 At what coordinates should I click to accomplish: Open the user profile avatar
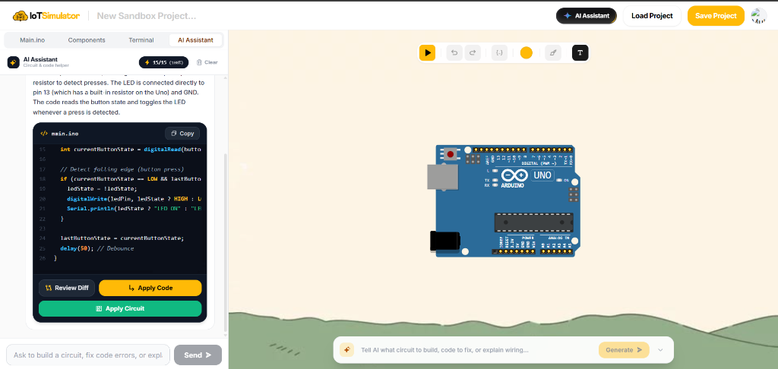759,16
